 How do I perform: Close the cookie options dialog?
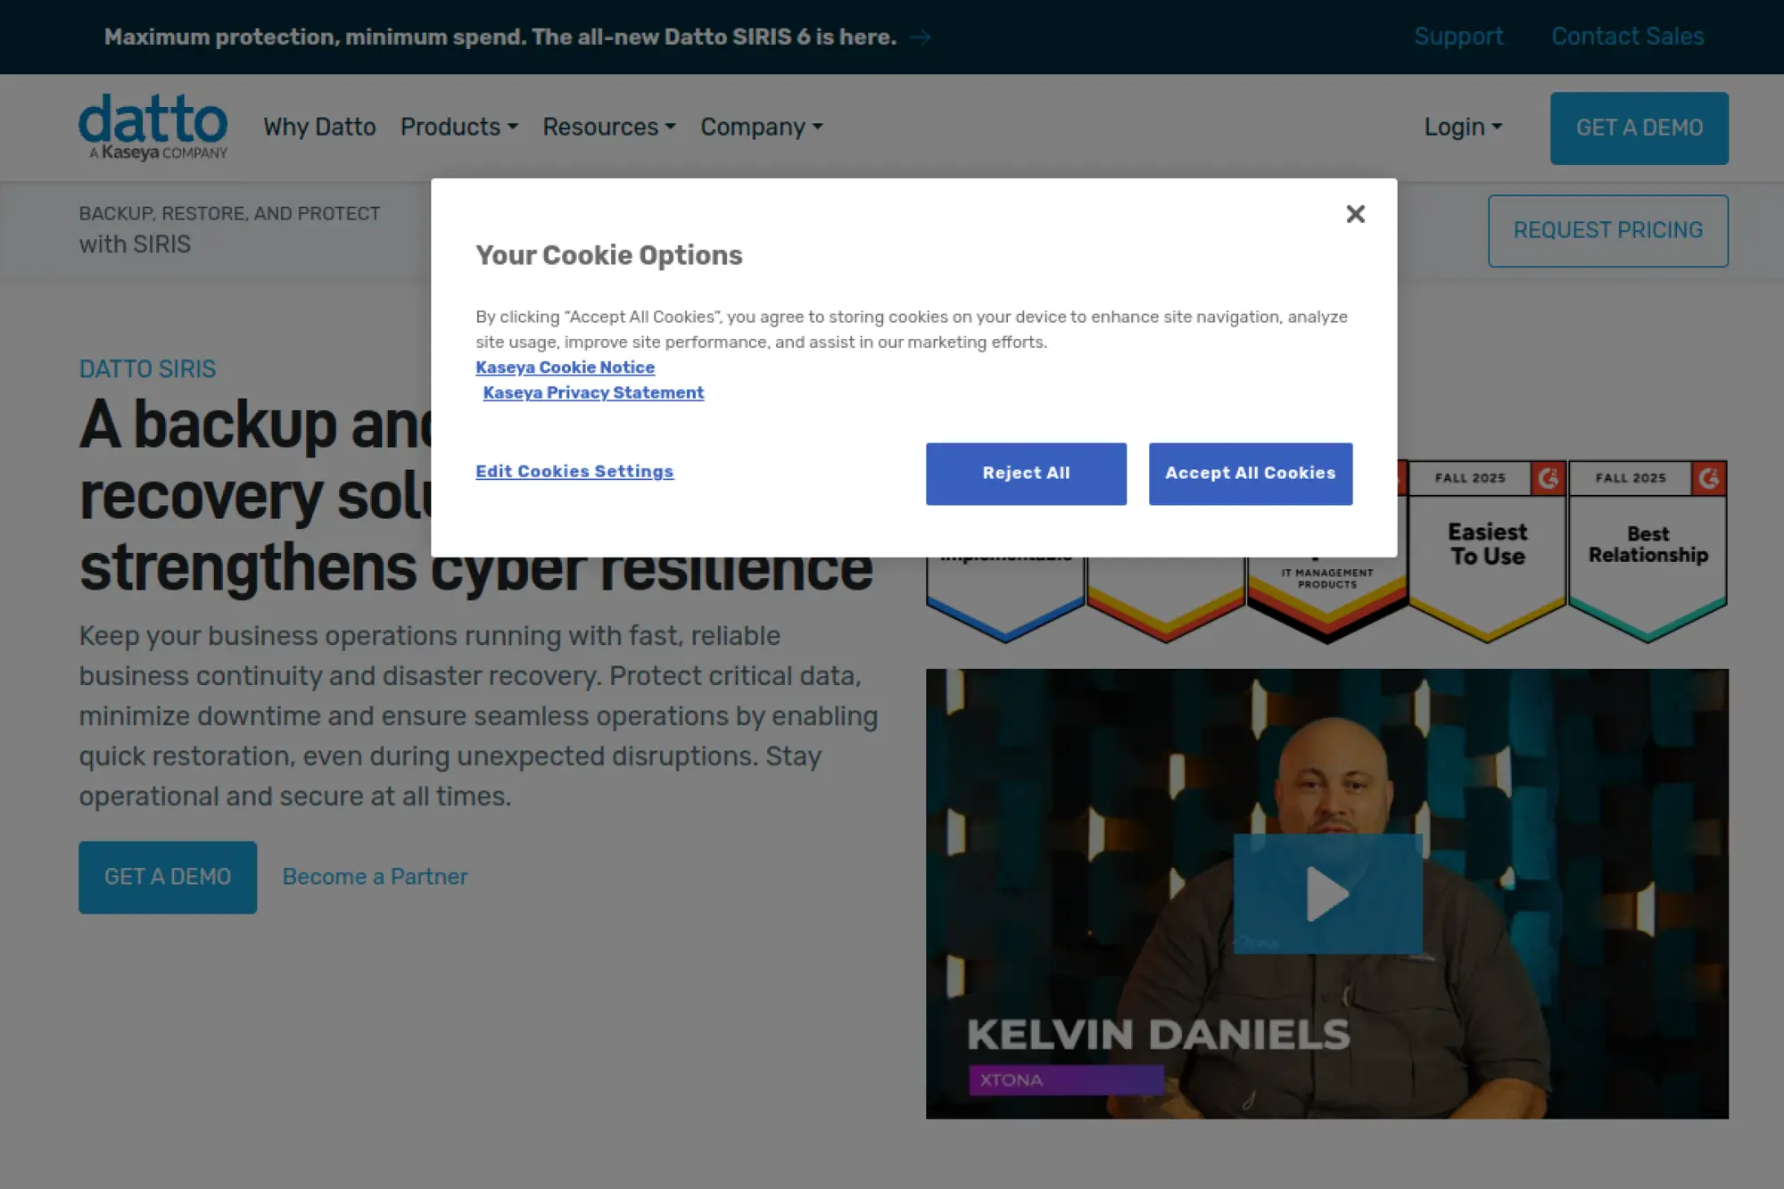click(x=1355, y=214)
